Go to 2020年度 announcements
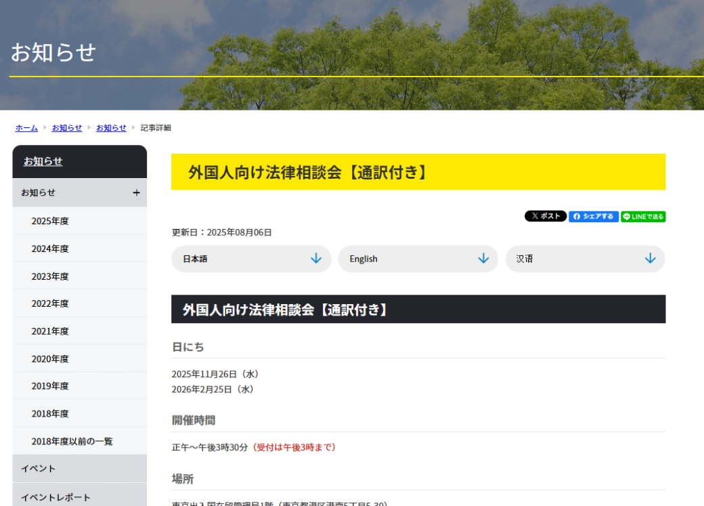704x506 pixels. point(50,359)
